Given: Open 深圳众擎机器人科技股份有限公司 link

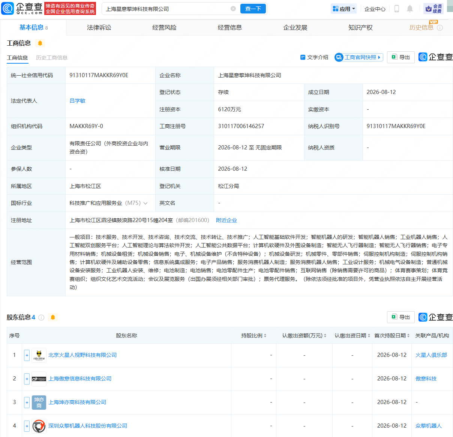Looking at the screenshot, I should pyautogui.click(x=88, y=426).
